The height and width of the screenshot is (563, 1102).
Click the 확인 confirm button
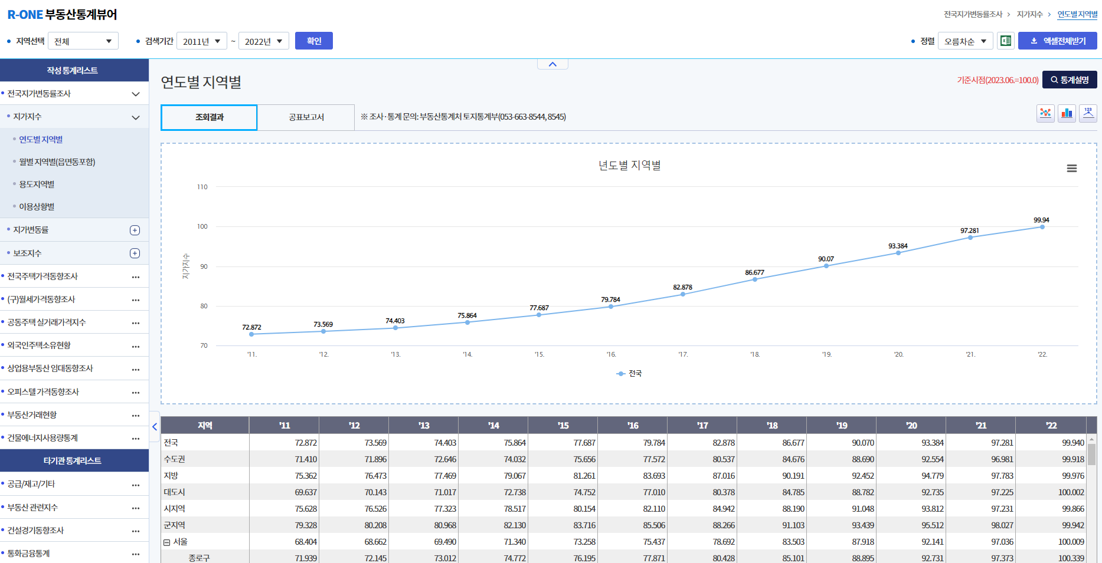click(x=314, y=41)
